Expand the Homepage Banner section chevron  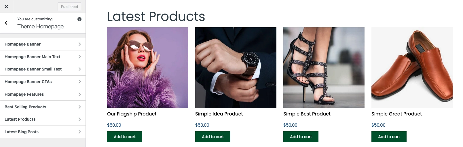tap(79, 44)
